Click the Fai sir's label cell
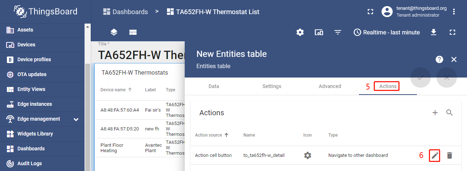This screenshot has height=171, width=467. click(153, 110)
